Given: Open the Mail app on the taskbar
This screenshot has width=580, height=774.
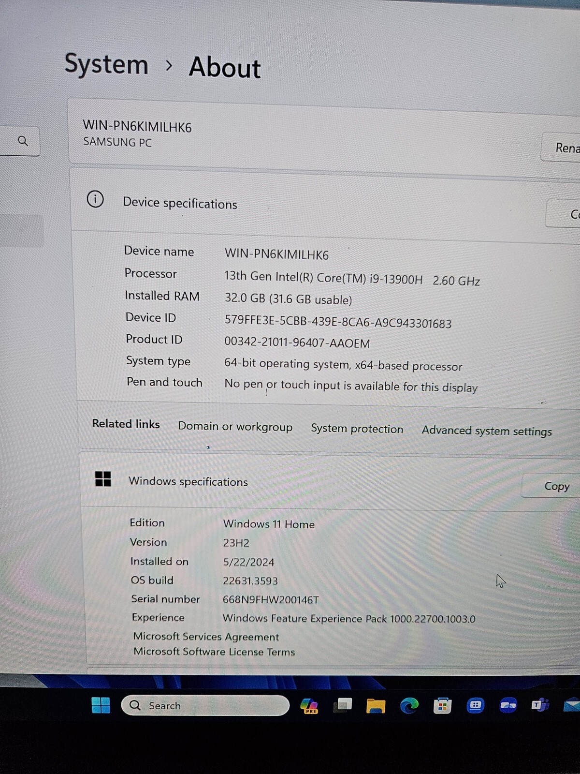Looking at the screenshot, I should tap(572, 706).
